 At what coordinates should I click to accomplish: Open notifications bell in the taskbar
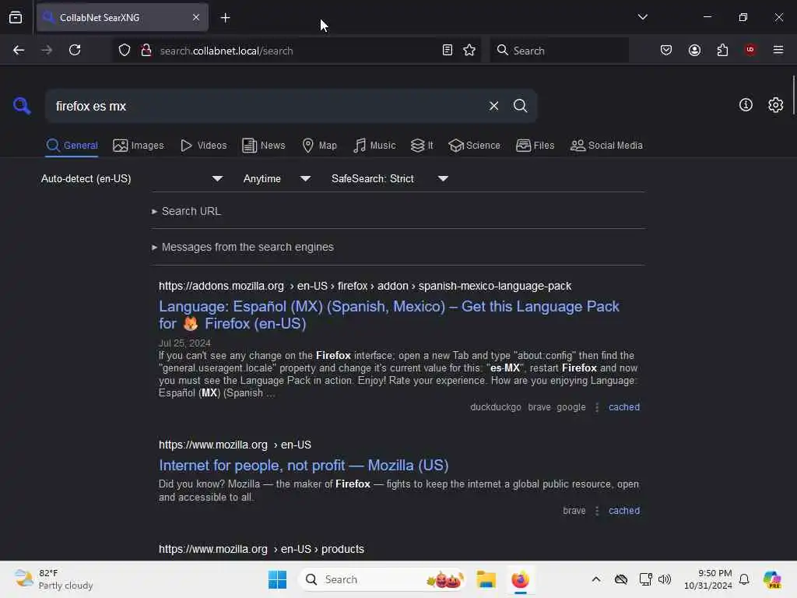click(744, 579)
